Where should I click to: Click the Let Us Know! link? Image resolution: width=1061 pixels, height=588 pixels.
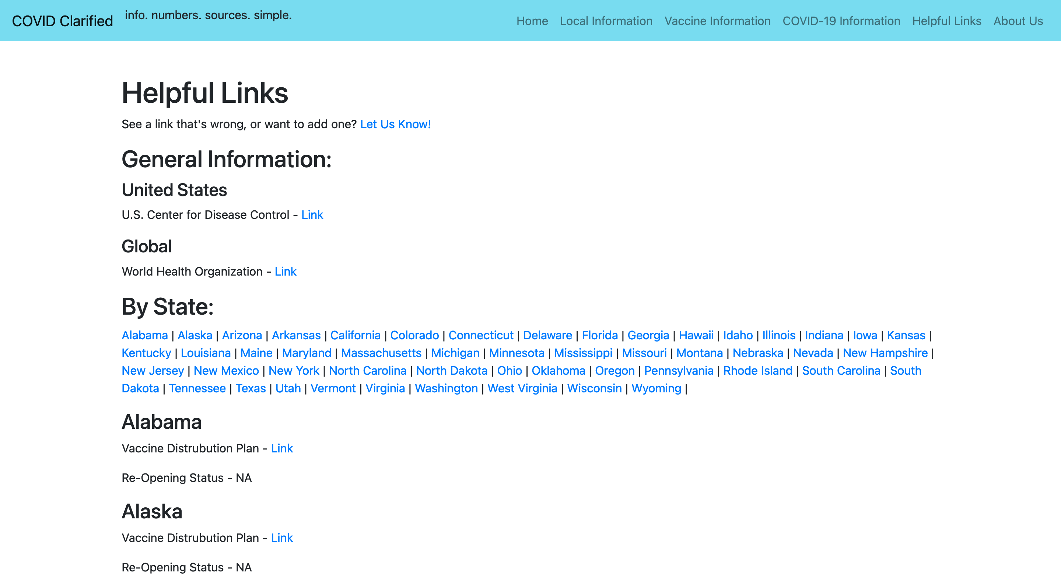click(x=395, y=124)
